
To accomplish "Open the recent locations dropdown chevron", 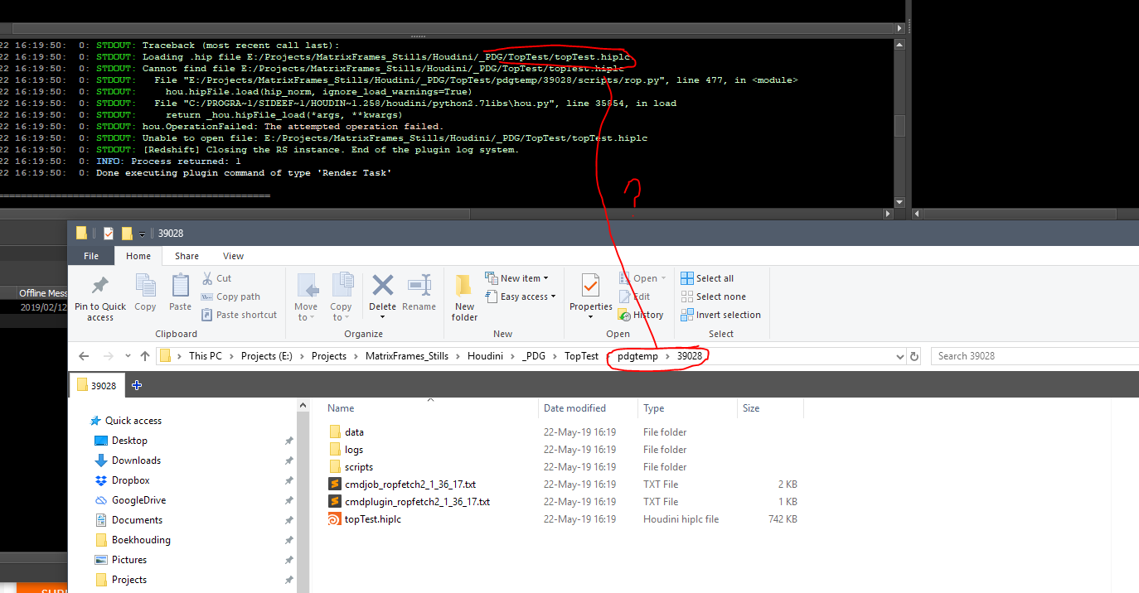I will 128,356.
